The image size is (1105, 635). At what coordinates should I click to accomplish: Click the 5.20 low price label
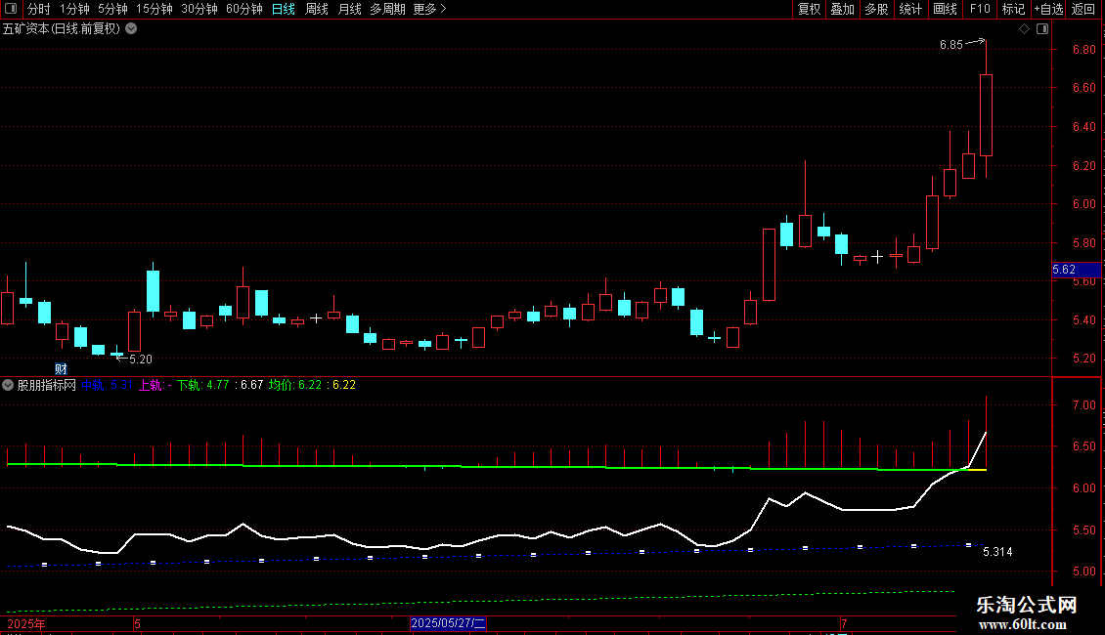(x=140, y=360)
